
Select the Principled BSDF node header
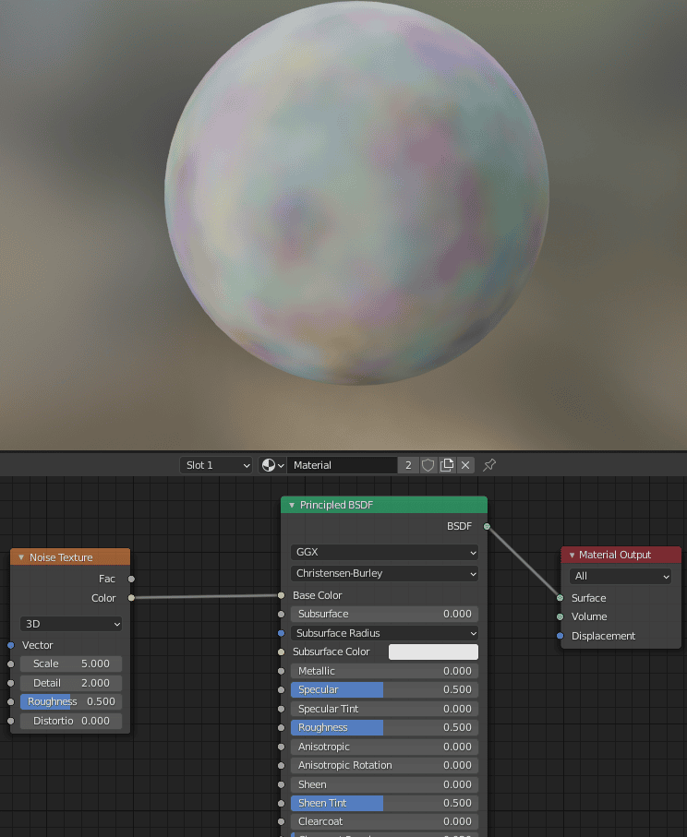384,505
